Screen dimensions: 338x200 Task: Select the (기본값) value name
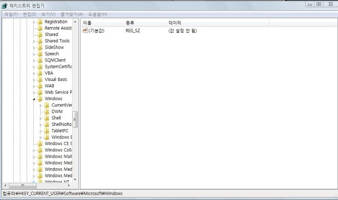96,31
